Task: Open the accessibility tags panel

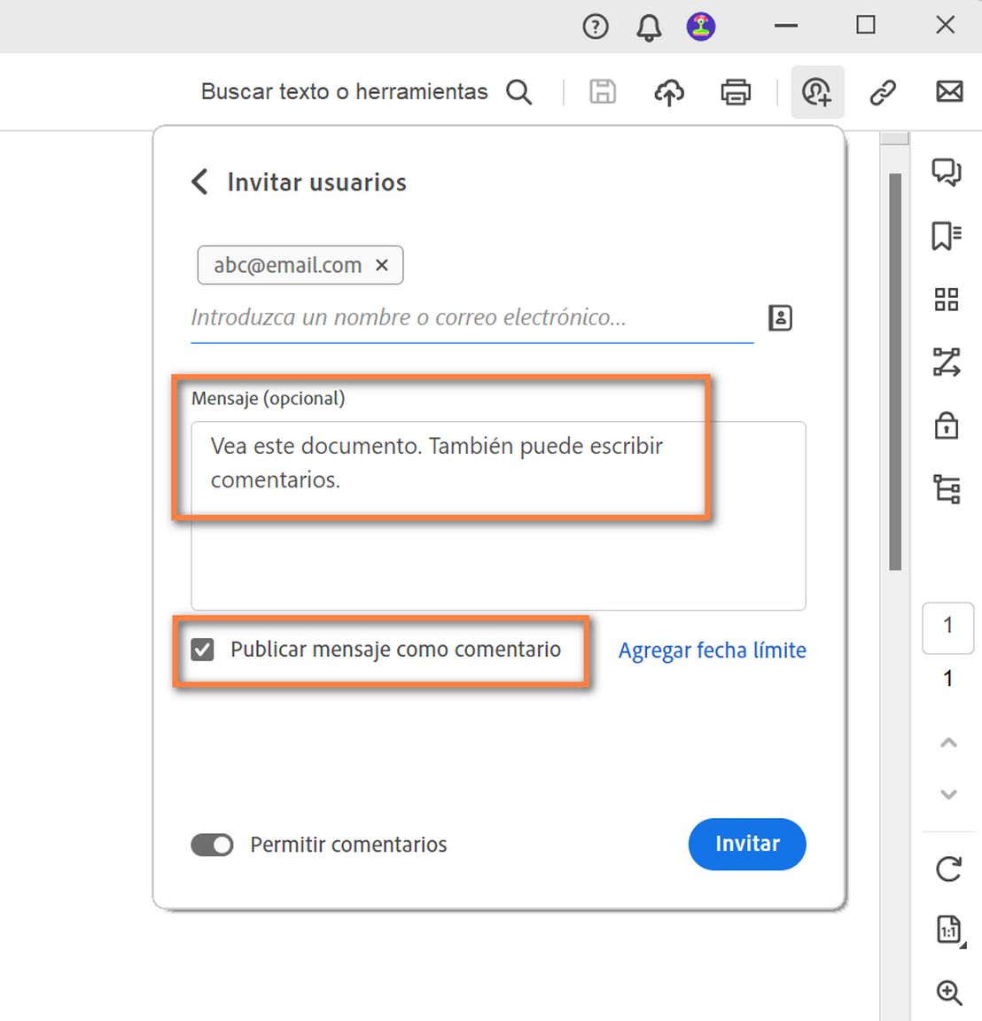Action: click(947, 488)
